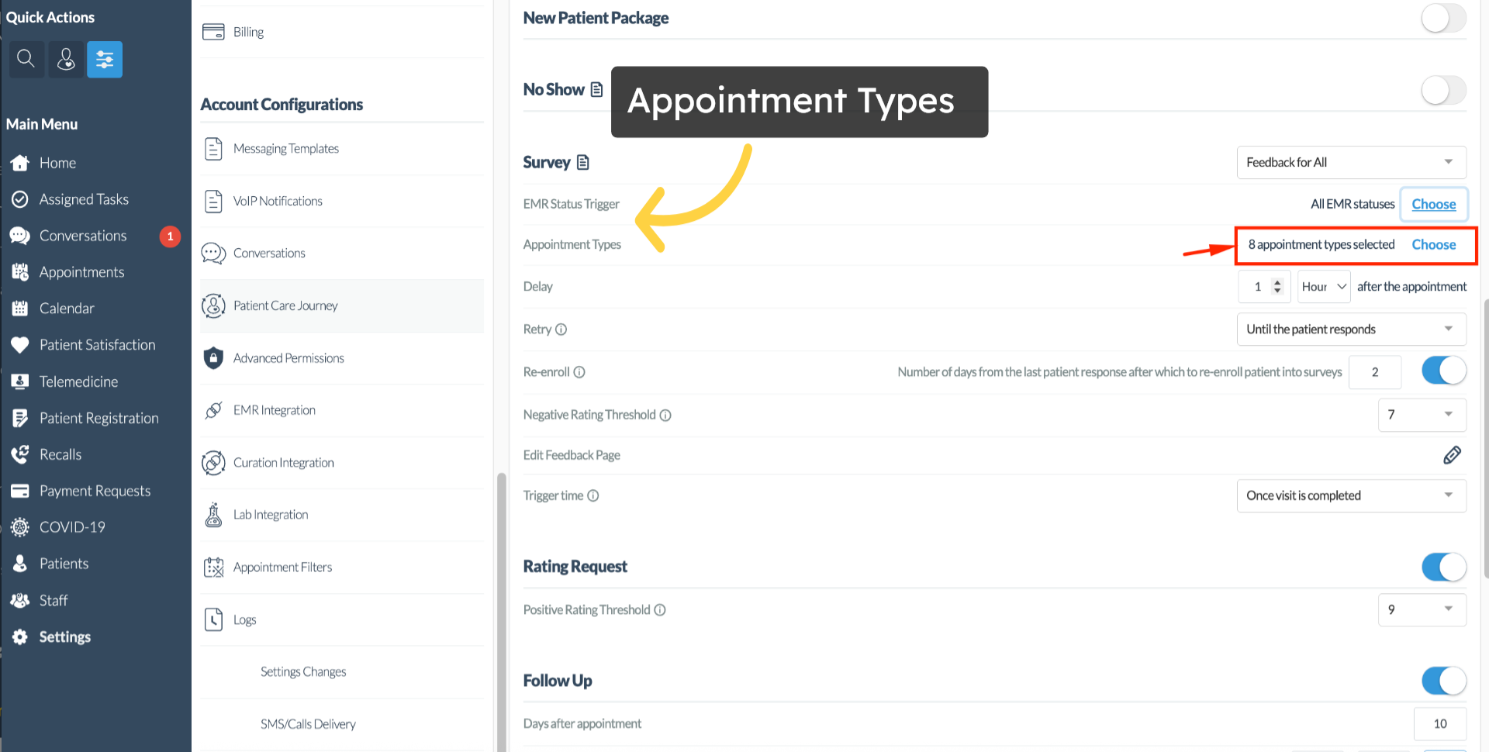
Task: Click the search icon in Quick Actions
Action: (26, 59)
